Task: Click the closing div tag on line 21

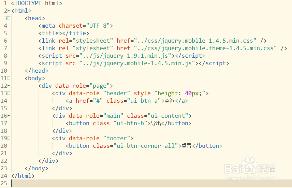Action: 62,153
